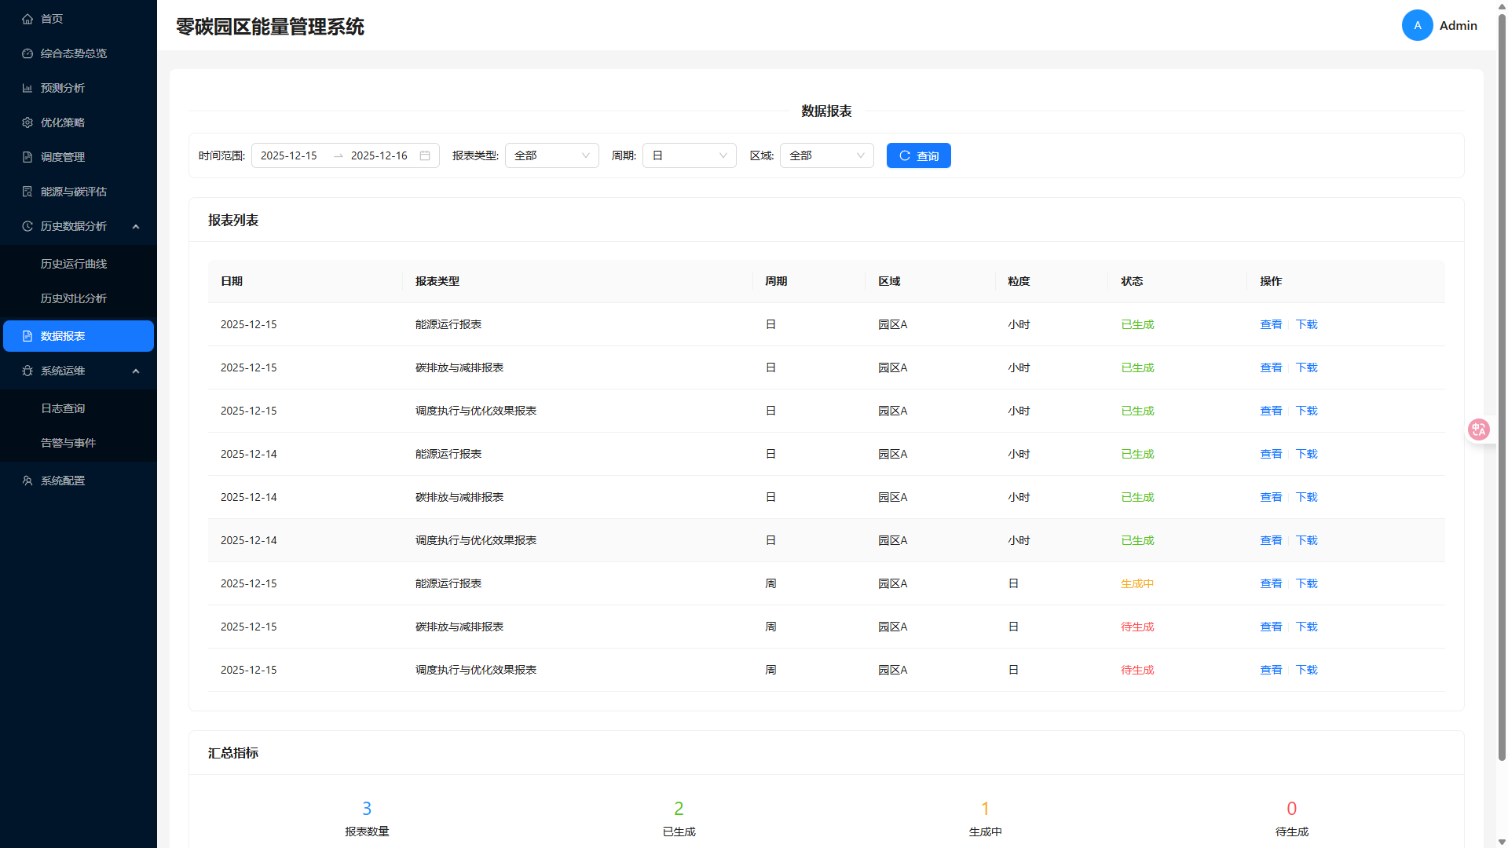The height and width of the screenshot is (848, 1508).
Task: Click the 能源与碳评估 evaluation icon
Action: pyautogui.click(x=27, y=192)
